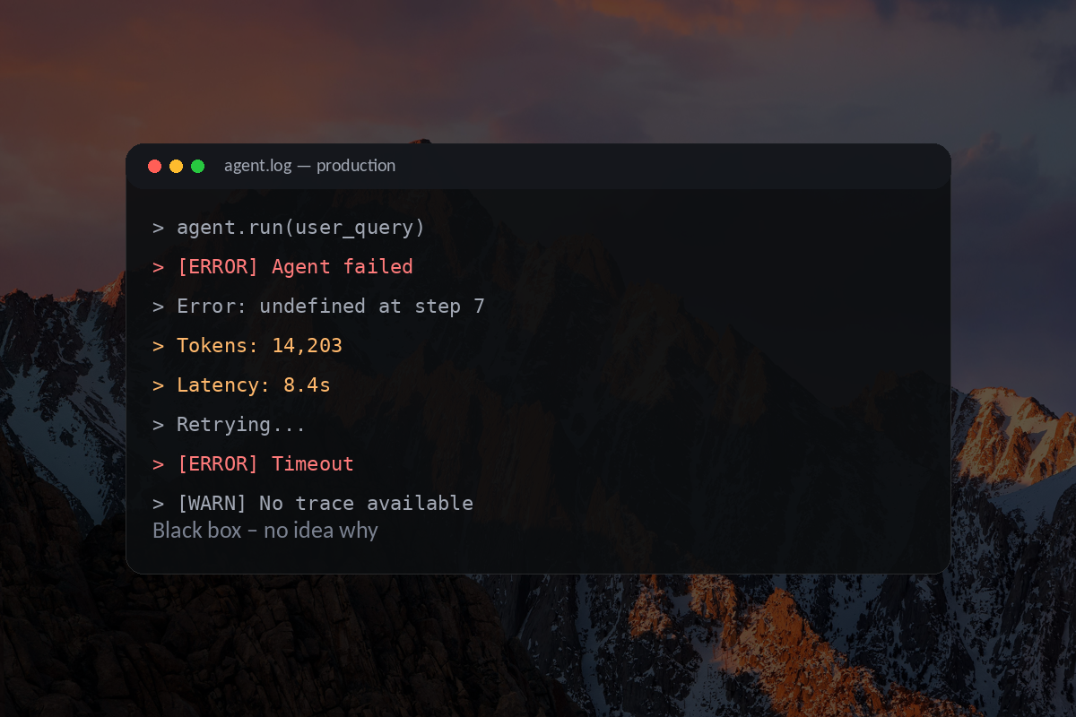Click the orange chevron next to Tokens line
Viewport: 1076px width, 717px height.
click(159, 345)
